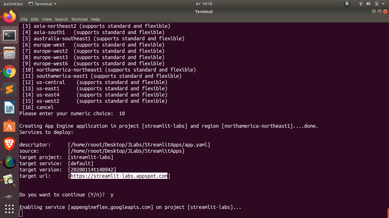The width and height of the screenshot is (389, 218).
Task: Open Sublime Text from the dock
Action: coord(9,90)
